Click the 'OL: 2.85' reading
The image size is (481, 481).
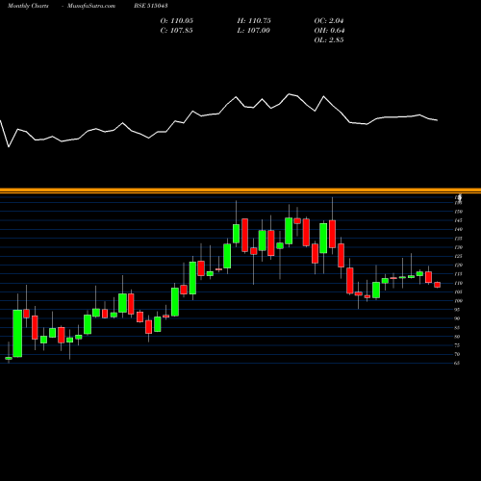329,40
